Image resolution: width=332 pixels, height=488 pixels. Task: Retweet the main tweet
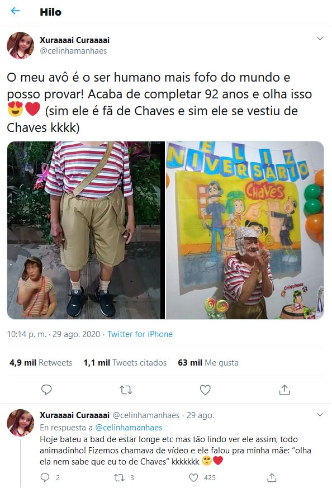click(x=126, y=390)
